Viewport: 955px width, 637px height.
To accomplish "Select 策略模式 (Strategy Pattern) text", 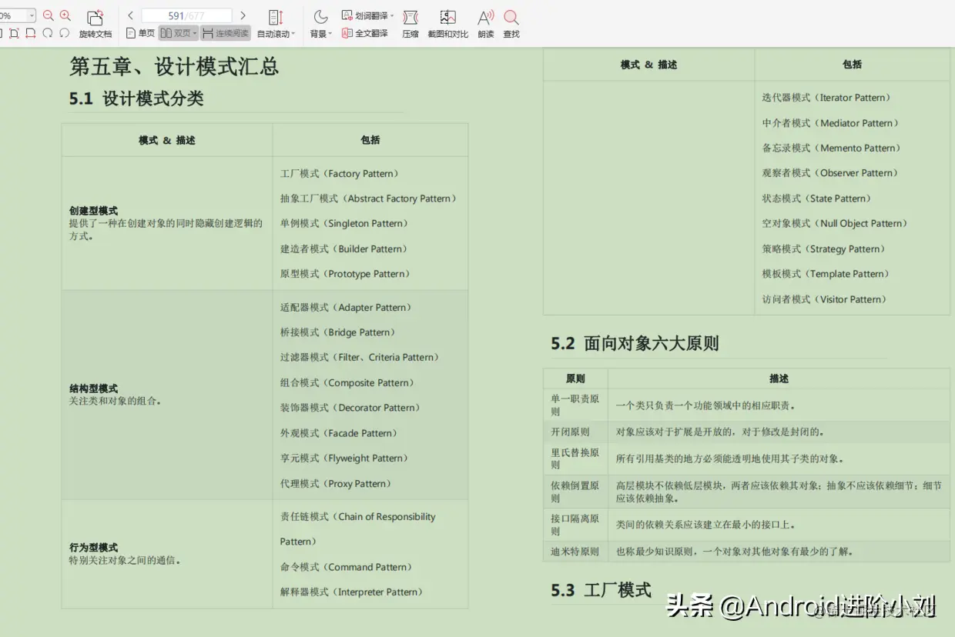I will [x=824, y=249].
